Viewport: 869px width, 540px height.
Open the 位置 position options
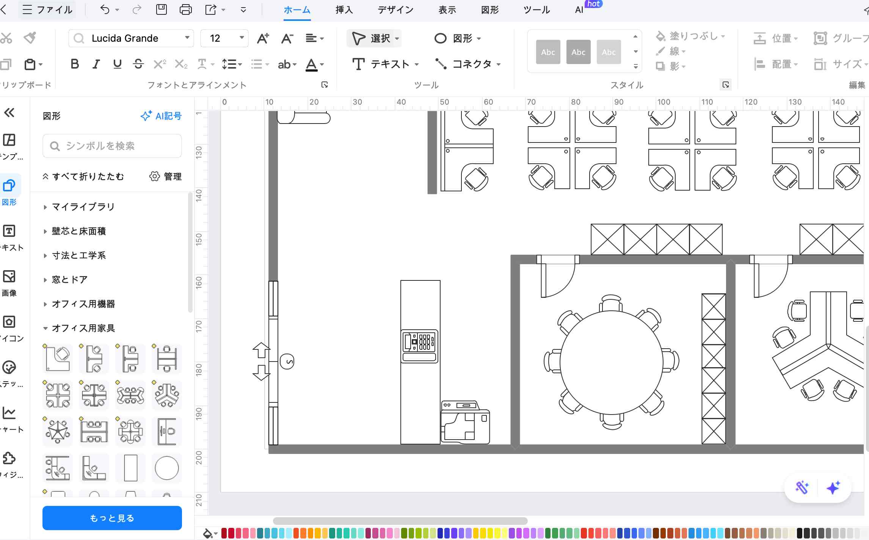(x=776, y=38)
